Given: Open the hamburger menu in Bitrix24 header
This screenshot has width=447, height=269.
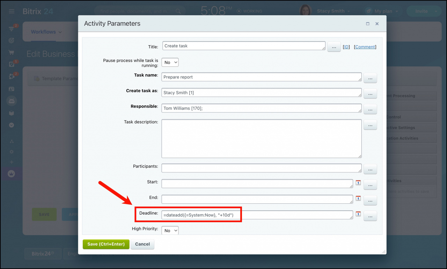Looking at the screenshot, I should [12, 11].
